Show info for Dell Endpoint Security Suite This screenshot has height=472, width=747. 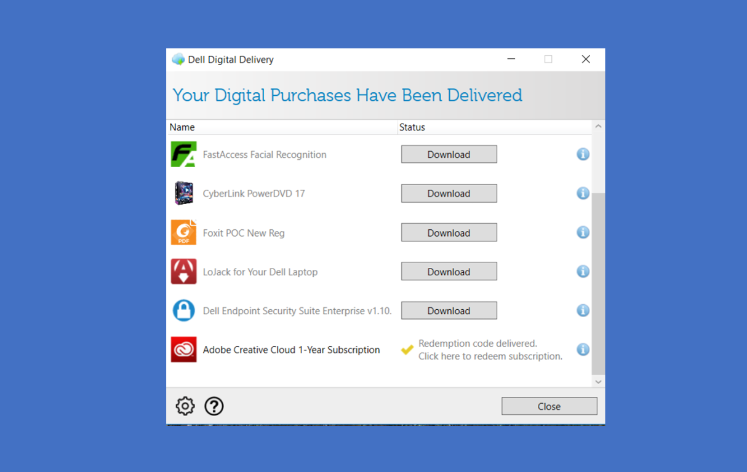coord(583,310)
